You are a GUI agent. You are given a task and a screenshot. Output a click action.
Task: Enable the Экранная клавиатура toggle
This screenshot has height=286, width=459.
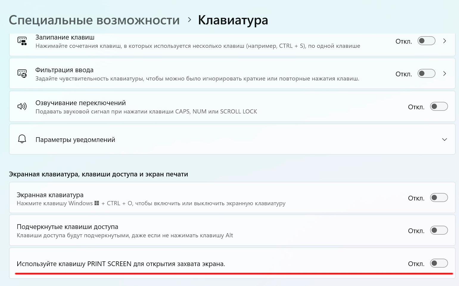tap(439, 197)
